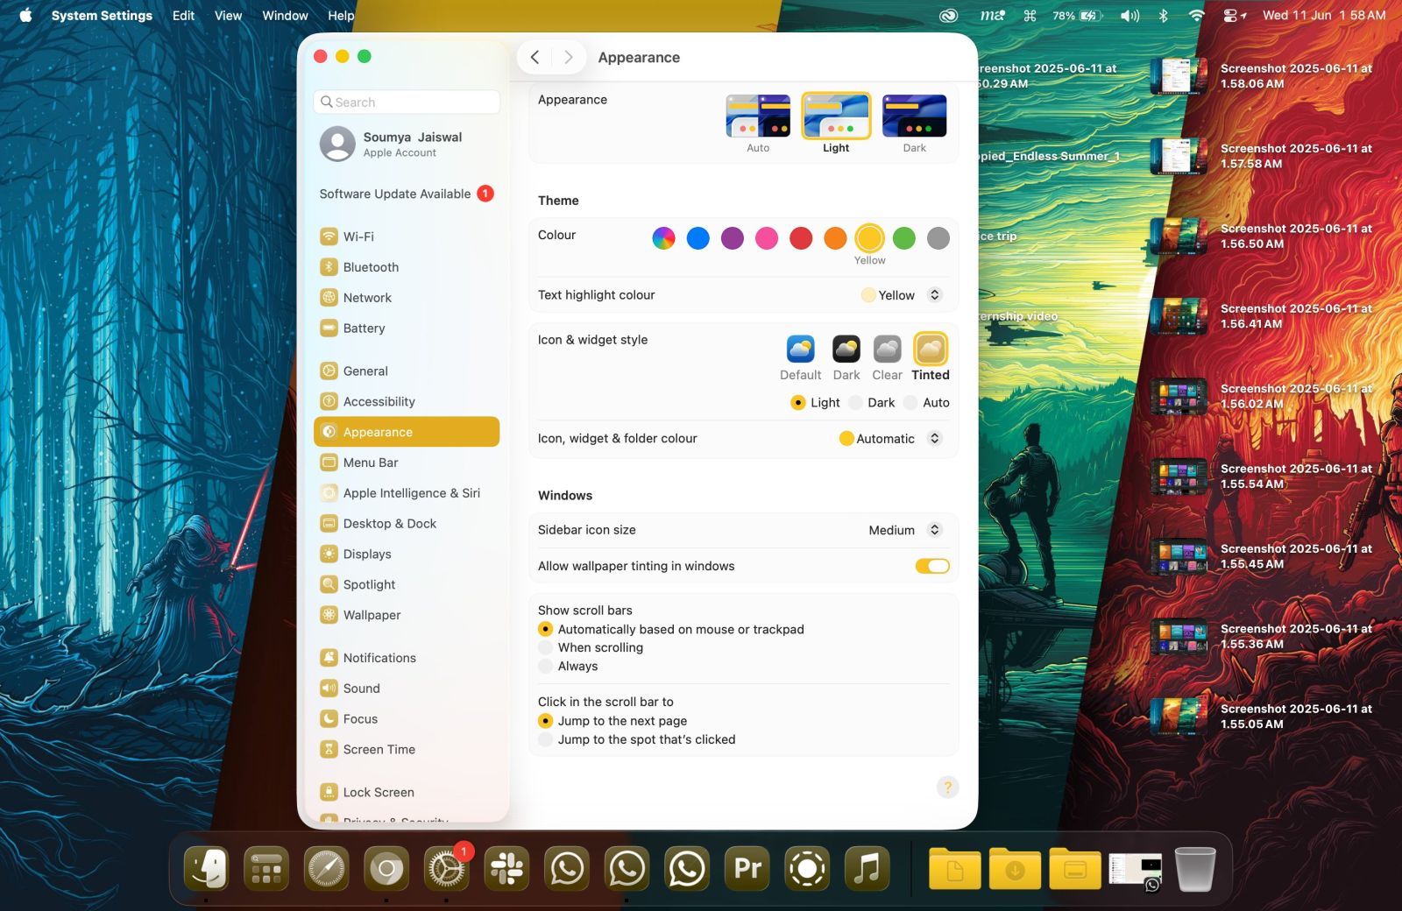This screenshot has height=911, width=1402.
Task: Select Network in the sidebar
Action: pos(407,298)
